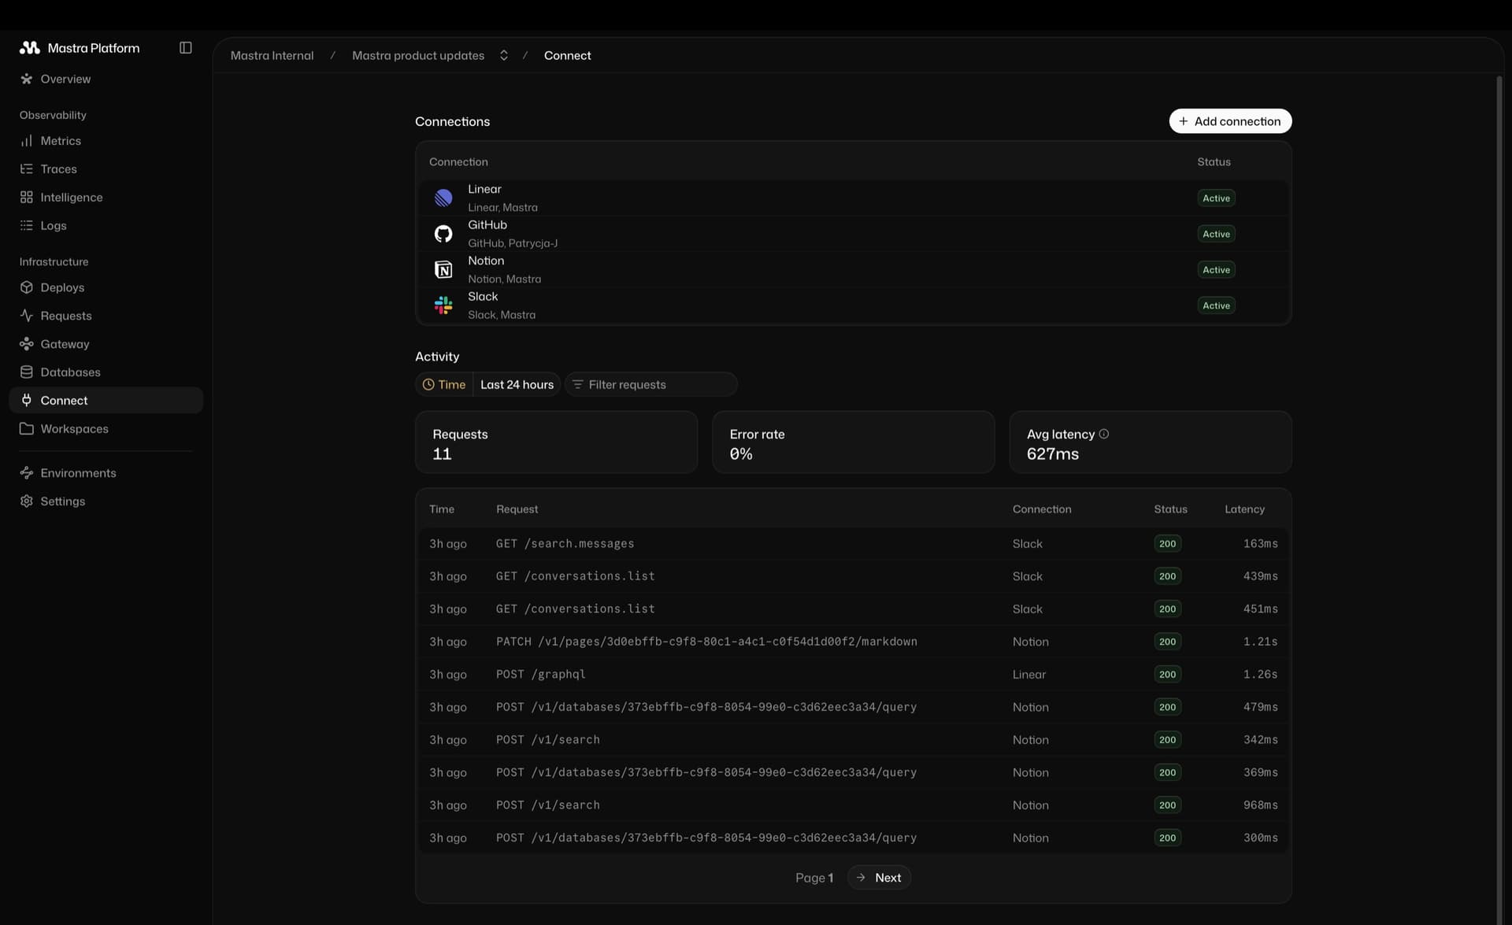Click the Environments icon in sidebar
Image resolution: width=1512 pixels, height=925 pixels.
click(27, 473)
